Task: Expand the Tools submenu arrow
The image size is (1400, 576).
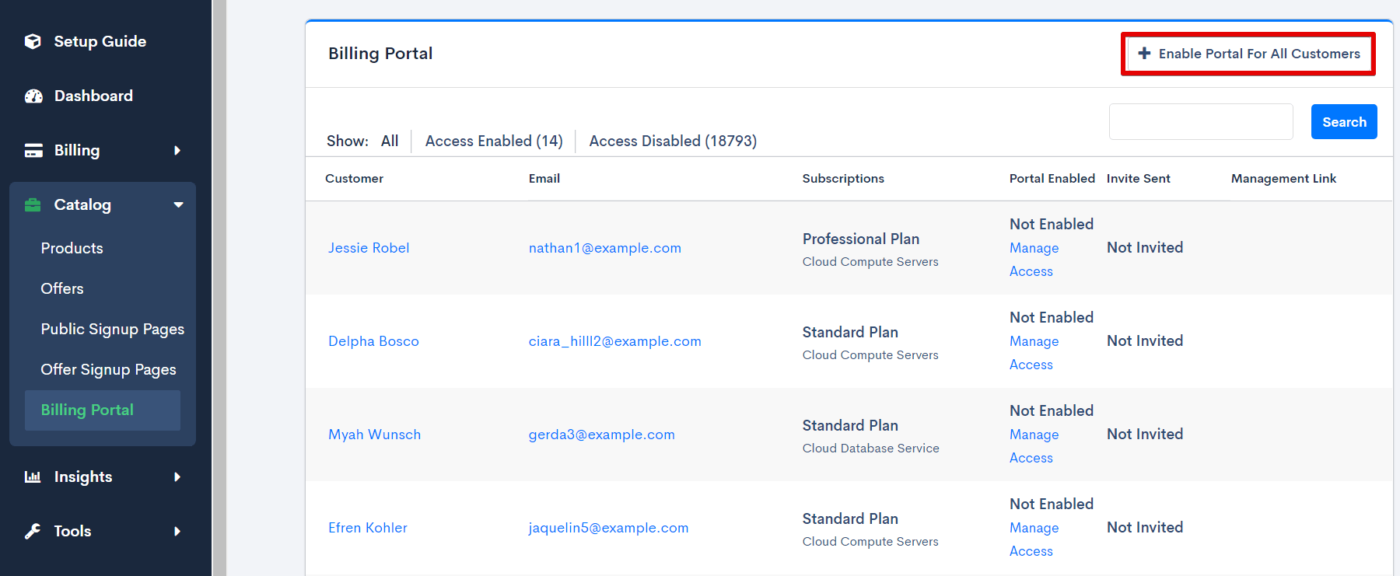Action: click(x=177, y=531)
